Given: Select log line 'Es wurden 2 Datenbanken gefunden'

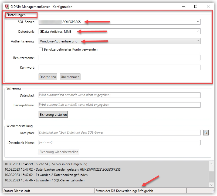Looking at the screenshot, I should (46, 175).
